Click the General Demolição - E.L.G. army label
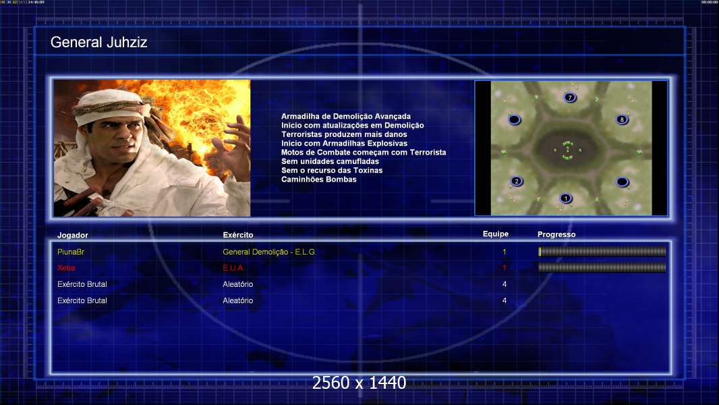Viewport: 719px width, 405px height. 270,252
